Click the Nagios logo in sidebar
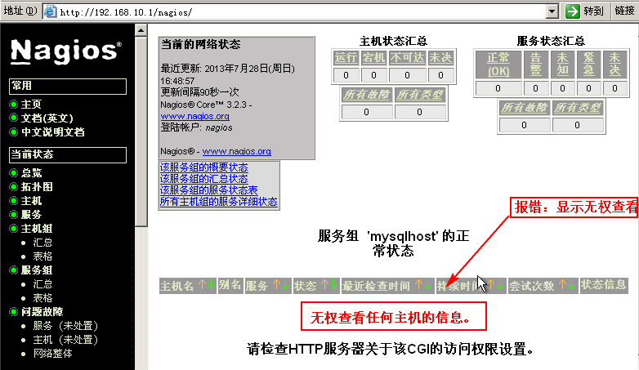 (65, 51)
